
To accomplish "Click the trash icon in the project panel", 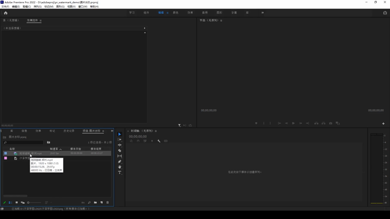I will 108,203.
